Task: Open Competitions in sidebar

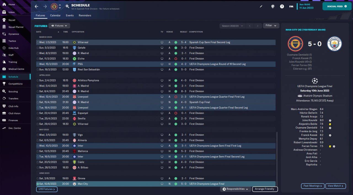Action: [15, 84]
